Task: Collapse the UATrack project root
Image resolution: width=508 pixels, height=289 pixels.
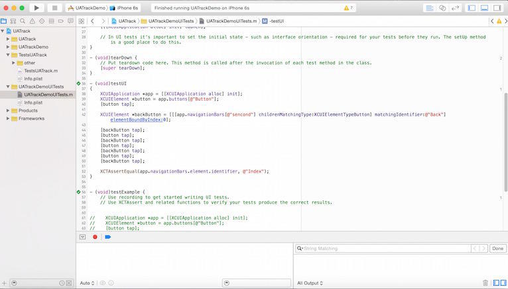Action: (x=3, y=31)
